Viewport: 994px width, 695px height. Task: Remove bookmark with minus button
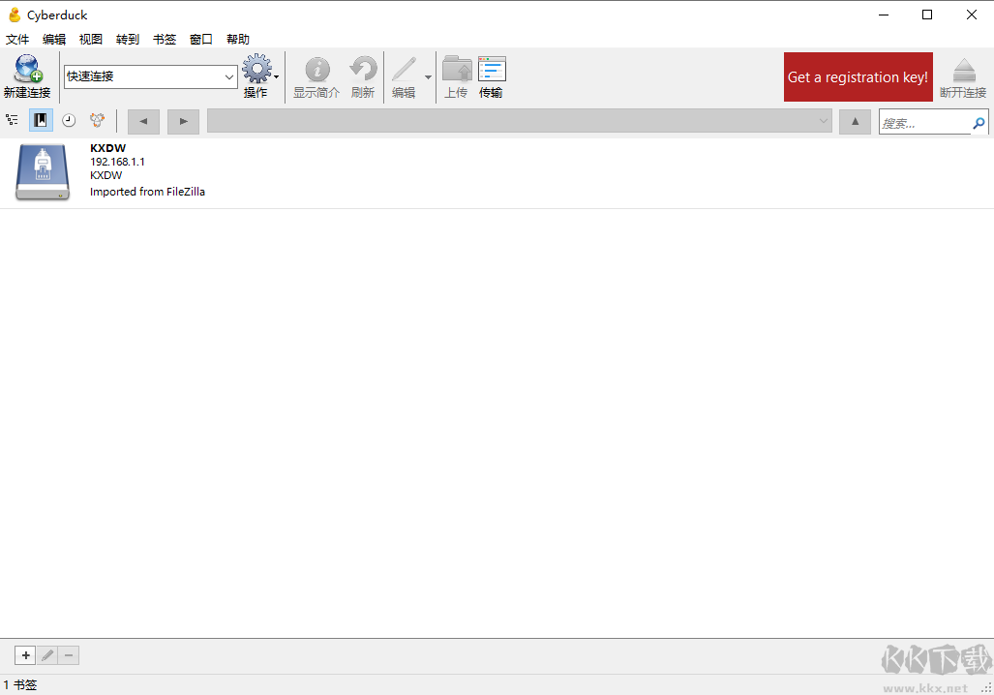click(x=69, y=655)
